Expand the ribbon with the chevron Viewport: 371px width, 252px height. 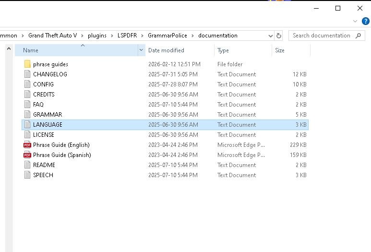click(355, 22)
